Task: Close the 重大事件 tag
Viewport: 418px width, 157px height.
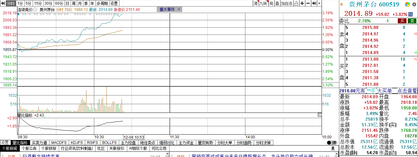Action: (x=179, y=9)
